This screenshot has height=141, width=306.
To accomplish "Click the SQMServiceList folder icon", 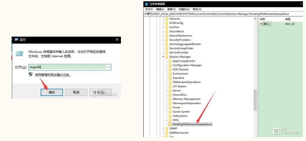I will tap(167, 133).
